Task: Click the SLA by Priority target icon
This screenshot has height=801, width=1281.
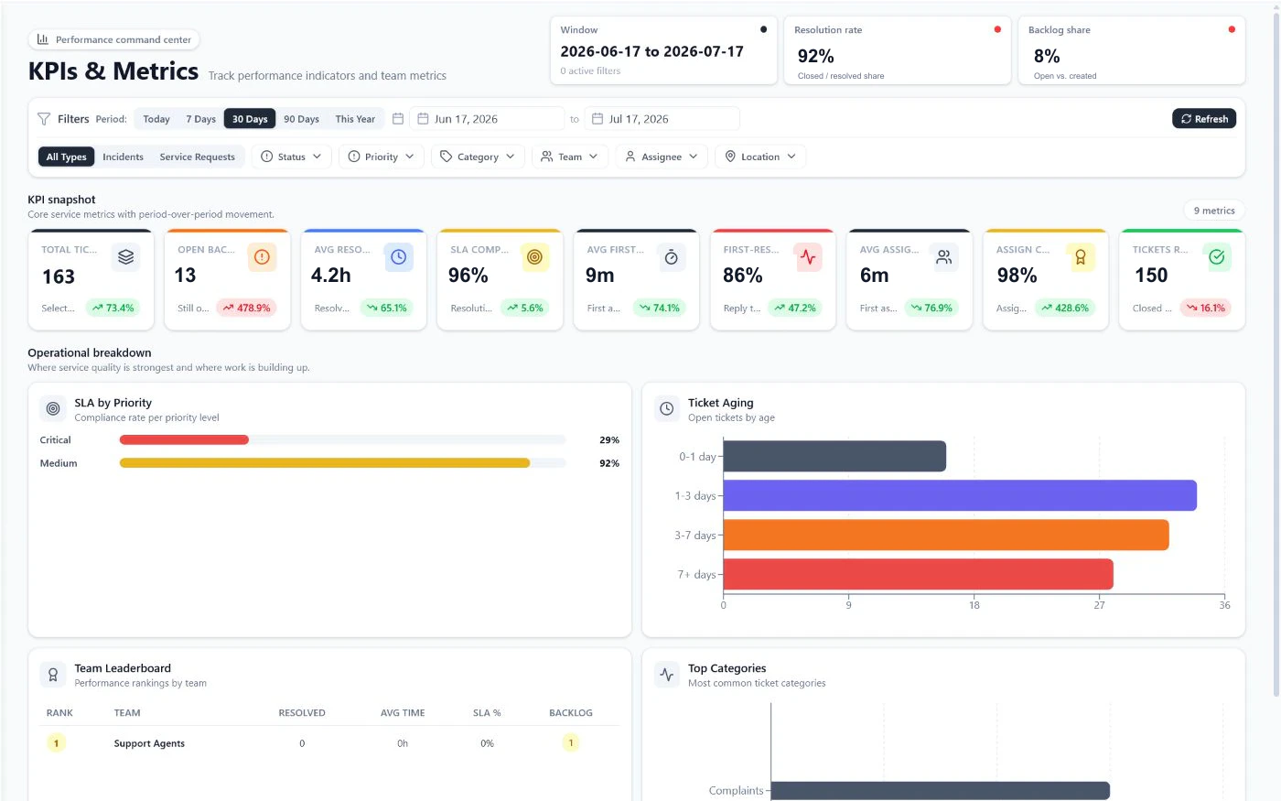Action: tap(53, 408)
